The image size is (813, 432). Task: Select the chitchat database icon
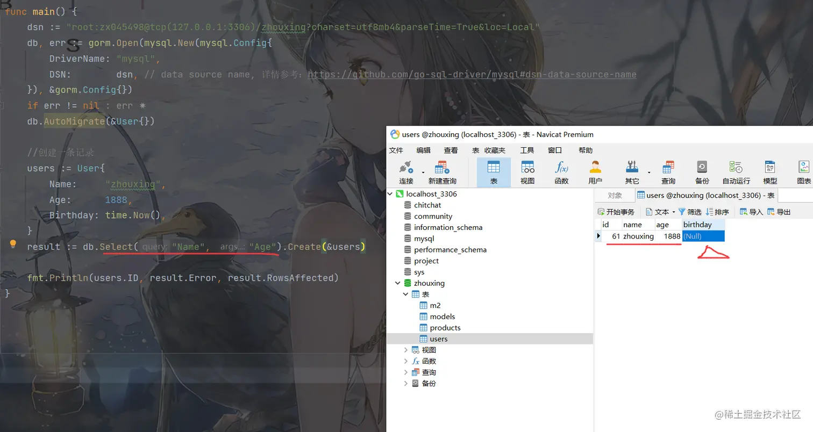(x=408, y=205)
